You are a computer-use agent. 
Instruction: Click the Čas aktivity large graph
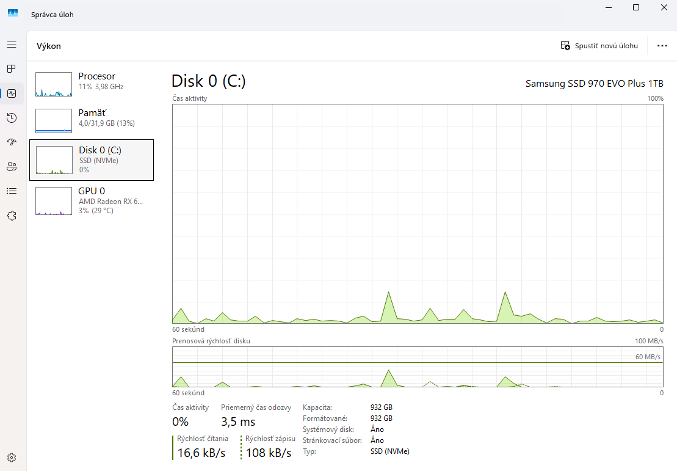tap(418, 214)
